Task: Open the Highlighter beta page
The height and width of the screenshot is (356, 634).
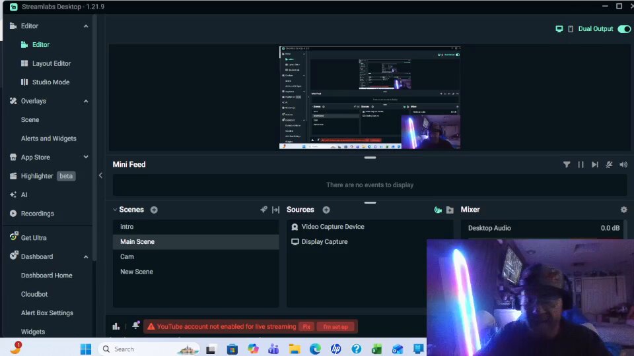Action: pos(42,176)
